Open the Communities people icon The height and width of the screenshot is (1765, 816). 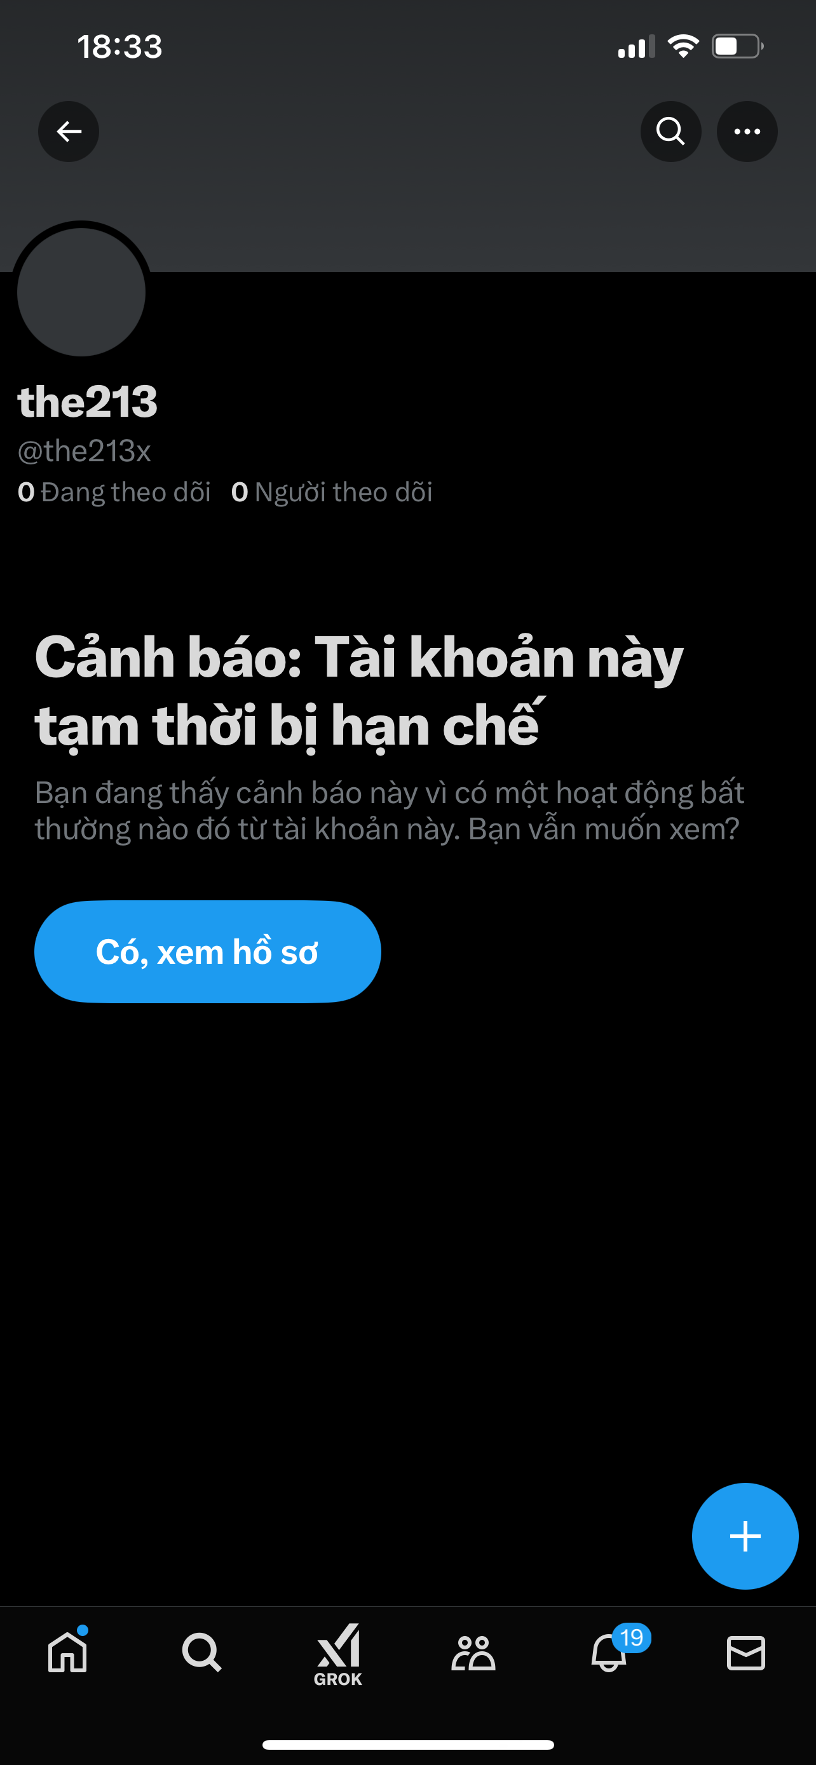click(x=473, y=1653)
